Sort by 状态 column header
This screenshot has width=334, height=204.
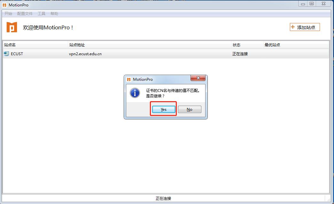coord(247,45)
